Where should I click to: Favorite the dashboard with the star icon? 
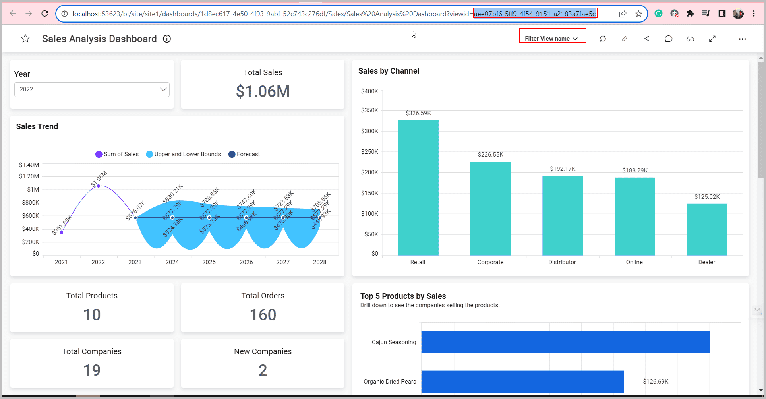pyautogui.click(x=25, y=39)
